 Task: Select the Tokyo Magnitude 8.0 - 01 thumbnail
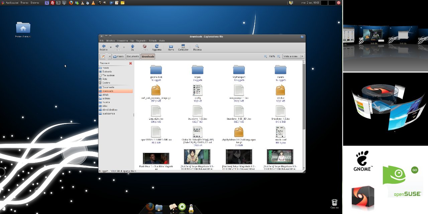(197, 156)
